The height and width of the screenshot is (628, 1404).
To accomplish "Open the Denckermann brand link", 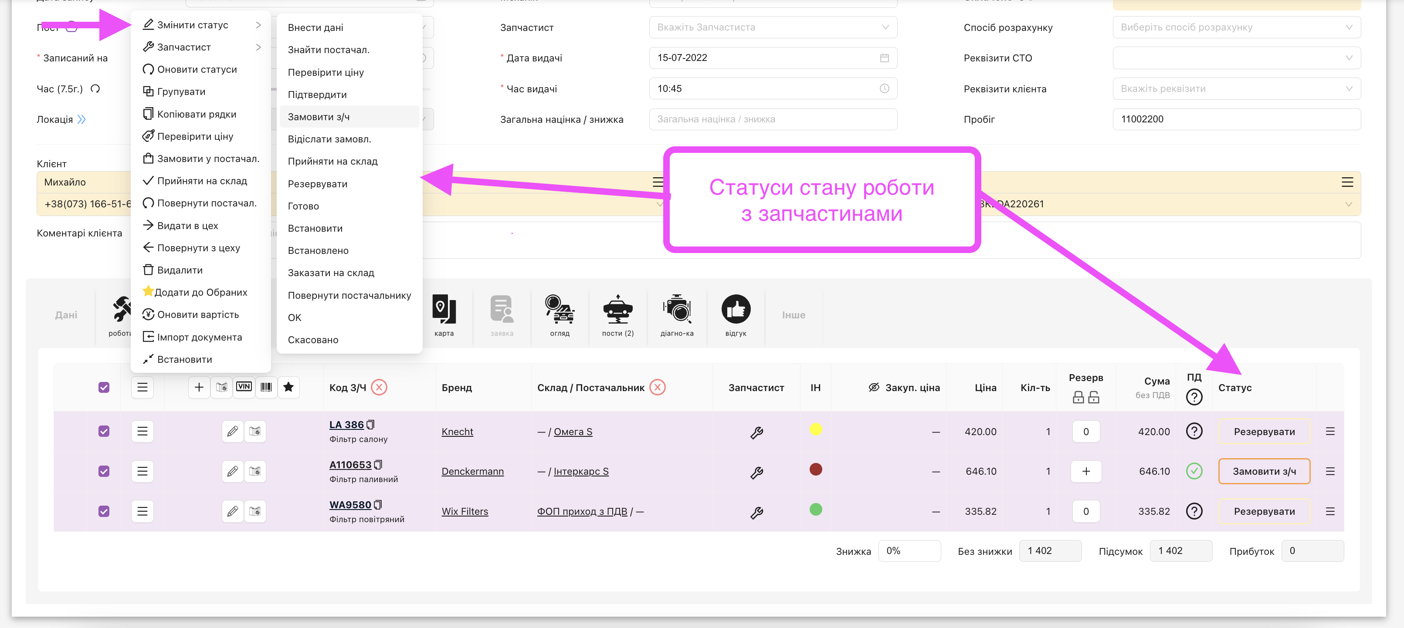I will click(472, 471).
